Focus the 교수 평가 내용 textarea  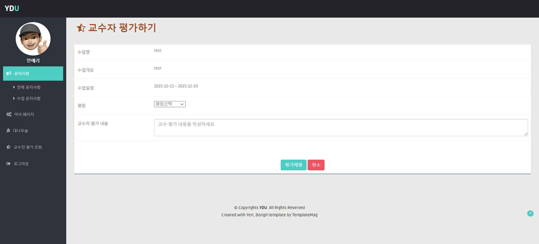click(341, 128)
